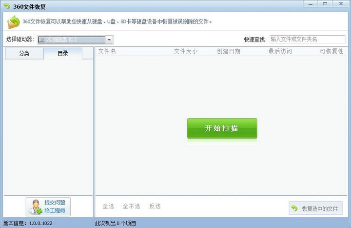
Task: Select the 本地磁盘 (C:) combo box
Action: (76, 40)
